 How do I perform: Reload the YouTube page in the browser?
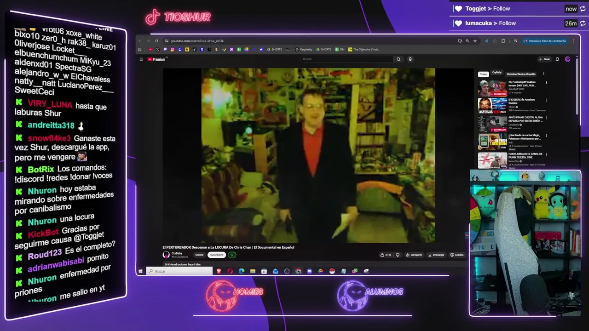tap(156, 41)
